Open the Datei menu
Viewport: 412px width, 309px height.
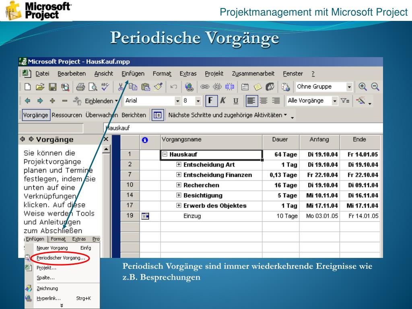click(42, 74)
